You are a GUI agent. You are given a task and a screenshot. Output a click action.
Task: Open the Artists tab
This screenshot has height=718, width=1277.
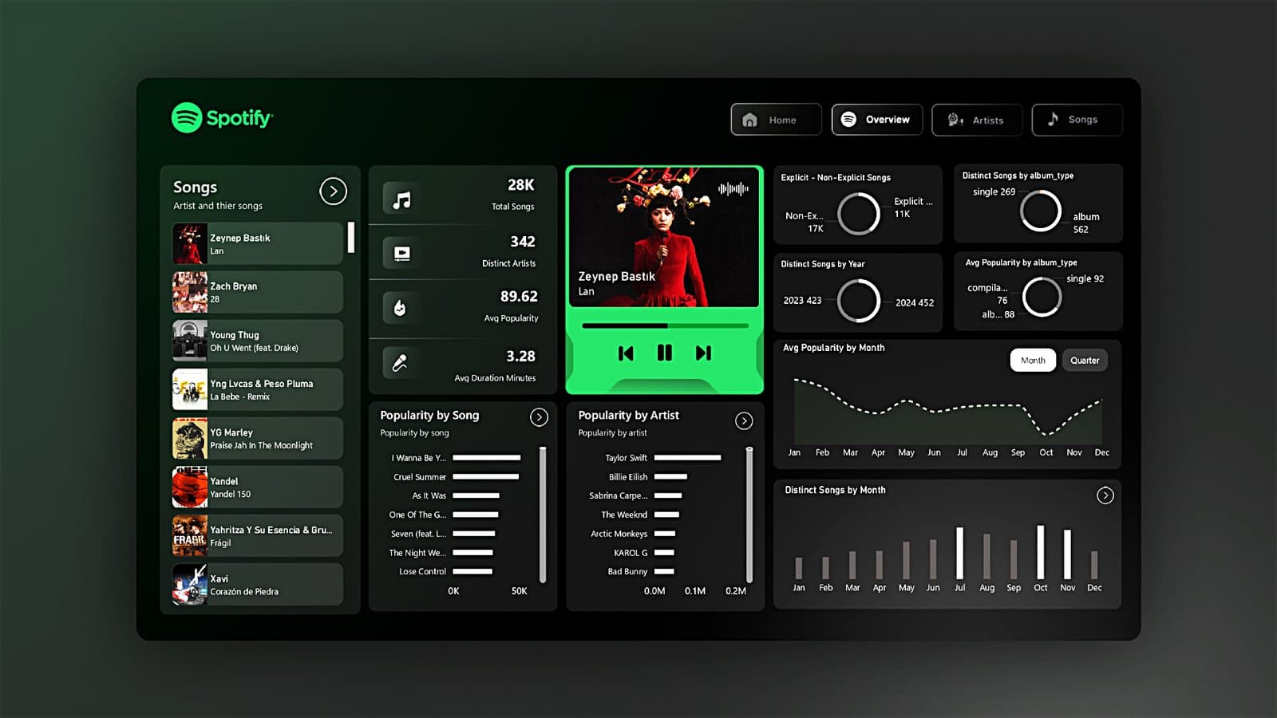(977, 120)
